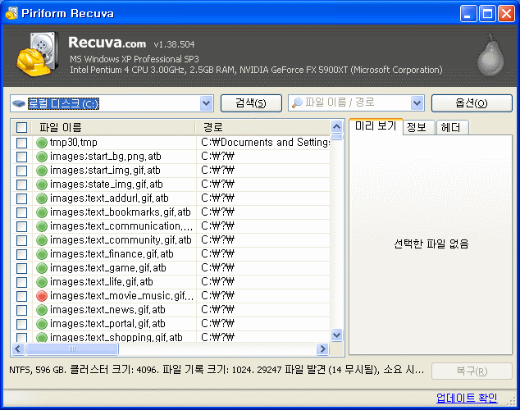Switch to the 미리 보기 preview tab
Viewport: 520px width, 410px height.
pyautogui.click(x=376, y=126)
